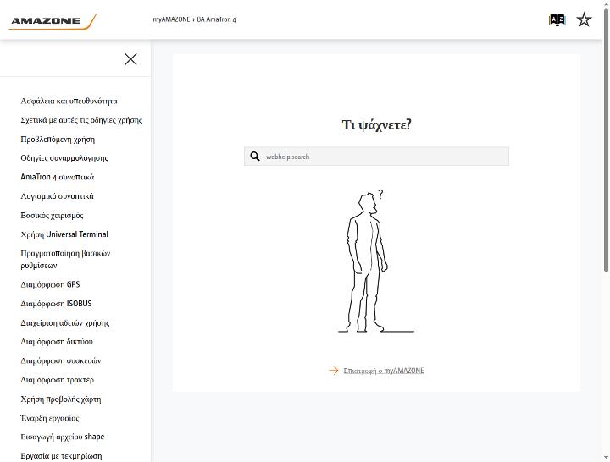Open Διαμόρφωση GPS section
The height and width of the screenshot is (462, 610).
50,284
